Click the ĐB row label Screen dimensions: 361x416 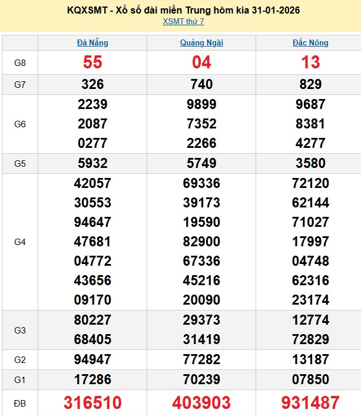(x=20, y=403)
